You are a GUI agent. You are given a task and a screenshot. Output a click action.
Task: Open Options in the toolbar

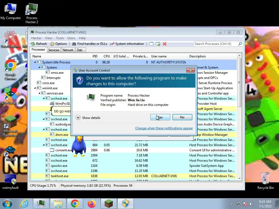click(x=58, y=44)
